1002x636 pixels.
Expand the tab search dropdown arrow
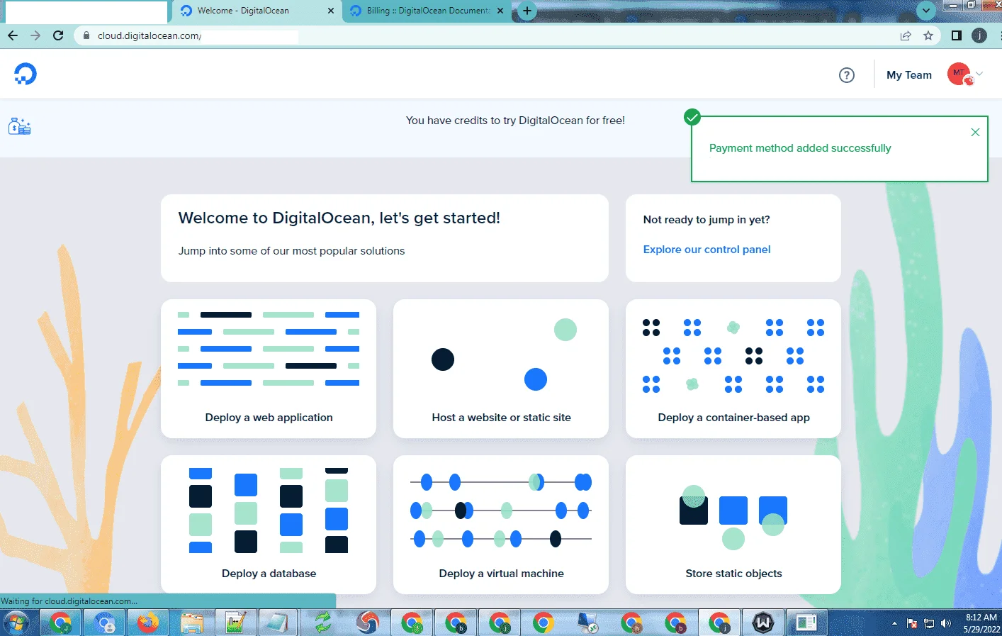tap(925, 11)
